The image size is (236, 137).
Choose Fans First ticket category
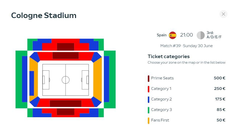coord(187,120)
